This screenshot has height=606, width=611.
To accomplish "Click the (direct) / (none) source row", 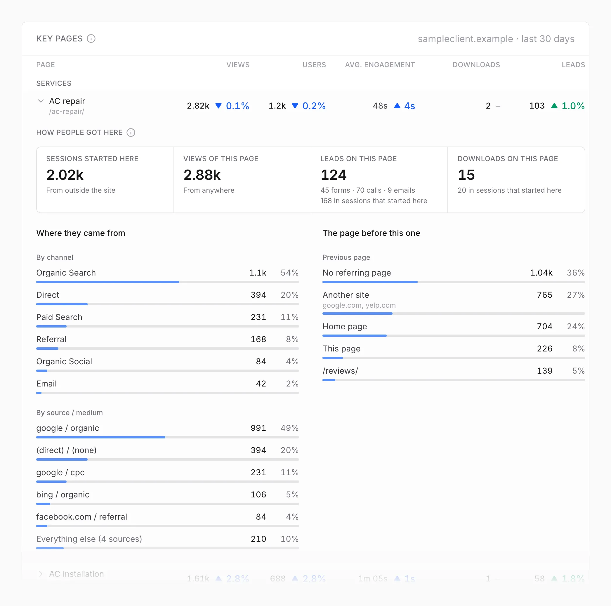I will (168, 453).
